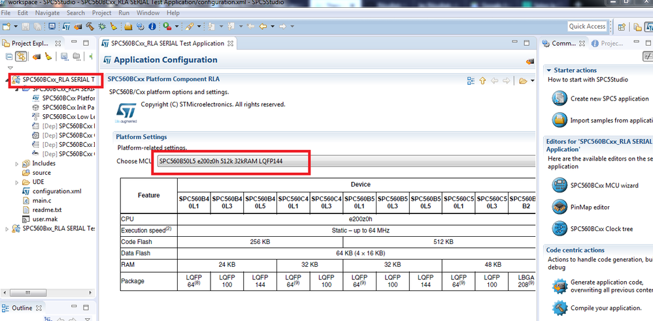Click the Save All toolbar icon
The image size is (653, 321).
(37, 26)
